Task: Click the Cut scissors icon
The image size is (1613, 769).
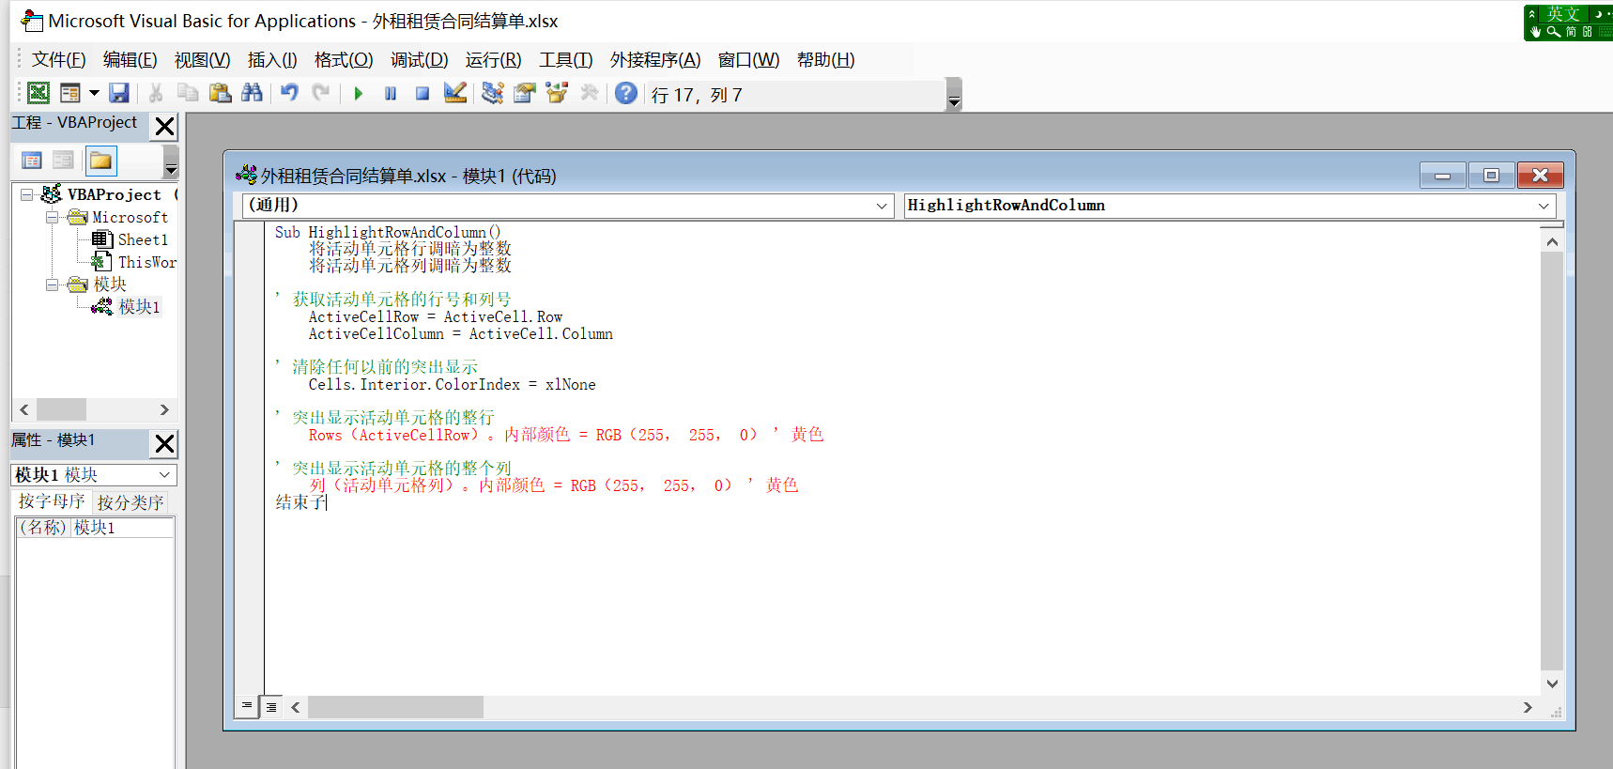Action: tap(156, 93)
